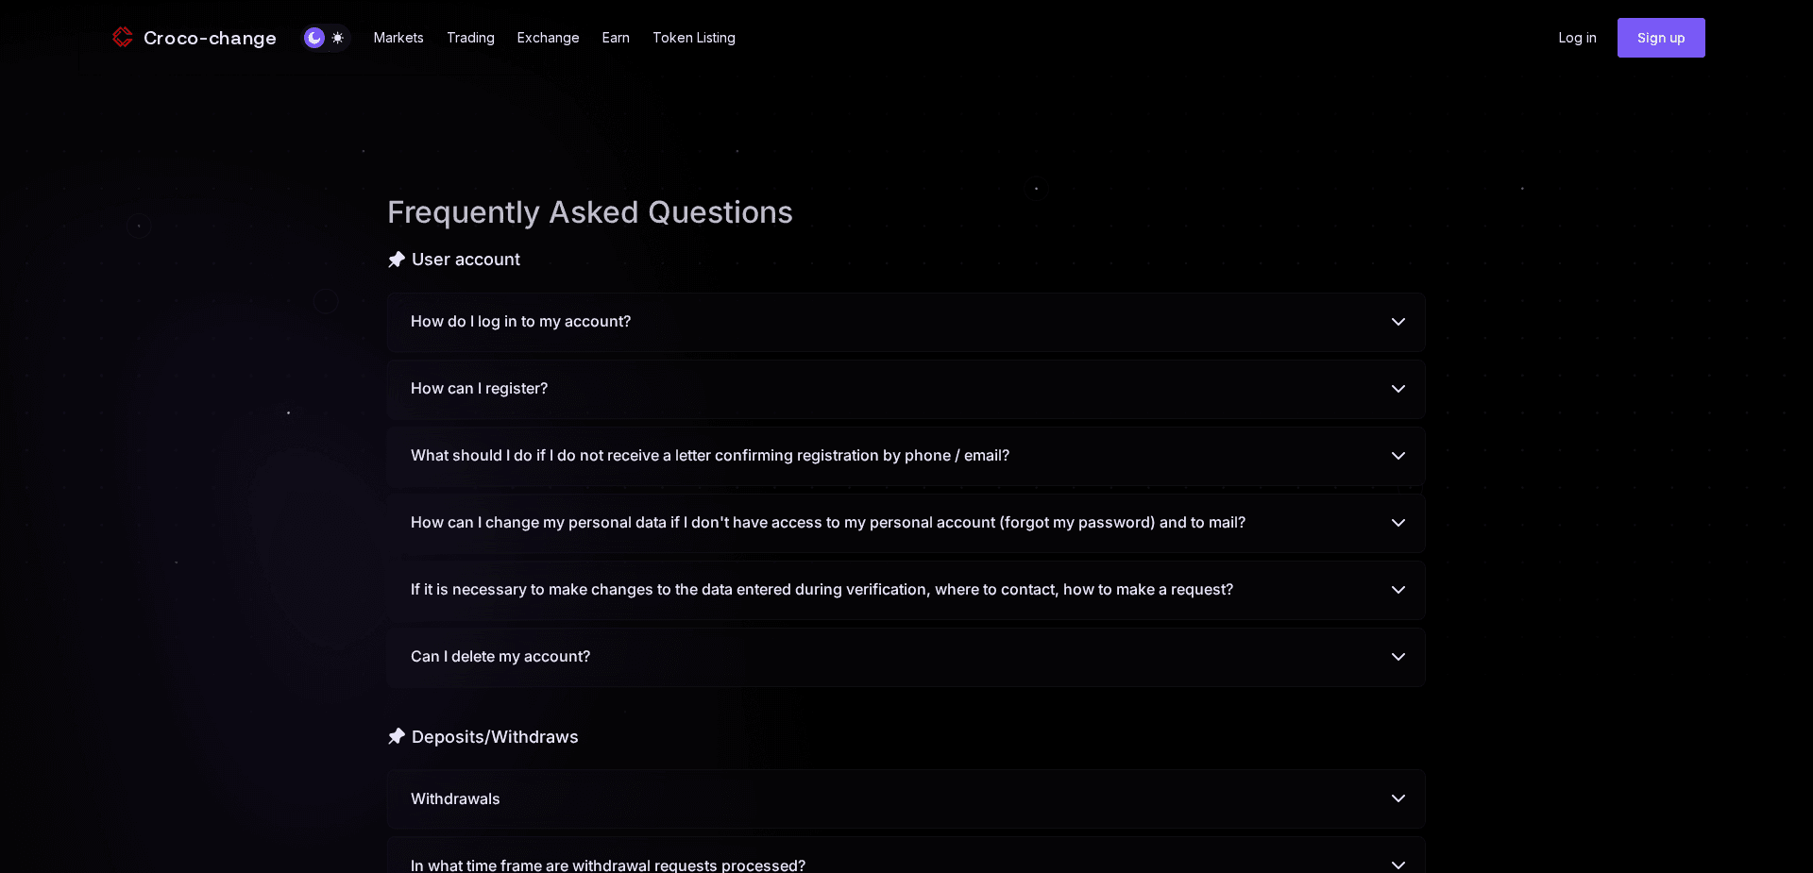Expand the withdrawal requests timeframe question
The height and width of the screenshot is (873, 1813).
click(x=905, y=862)
